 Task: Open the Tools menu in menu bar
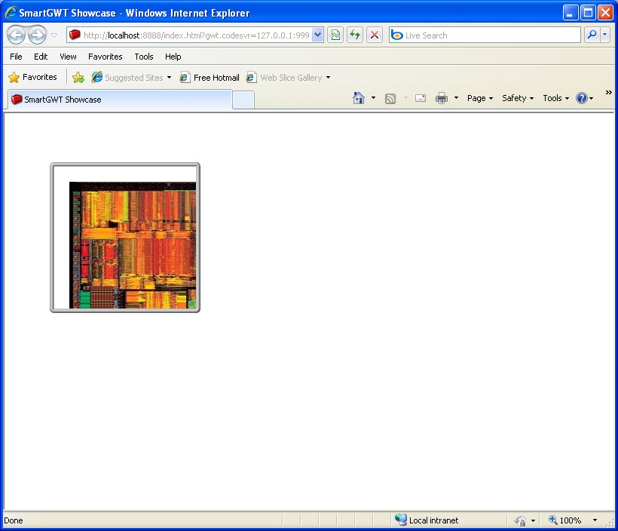(x=144, y=57)
